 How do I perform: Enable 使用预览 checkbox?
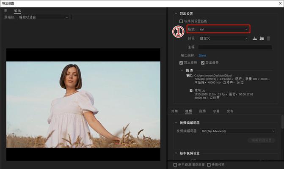209,165
